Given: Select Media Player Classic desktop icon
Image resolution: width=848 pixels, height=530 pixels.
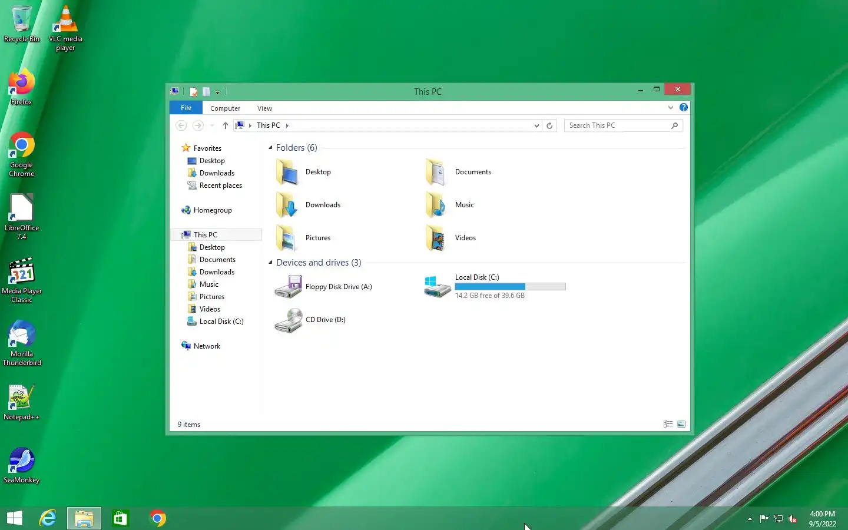Looking at the screenshot, I should [22, 280].
